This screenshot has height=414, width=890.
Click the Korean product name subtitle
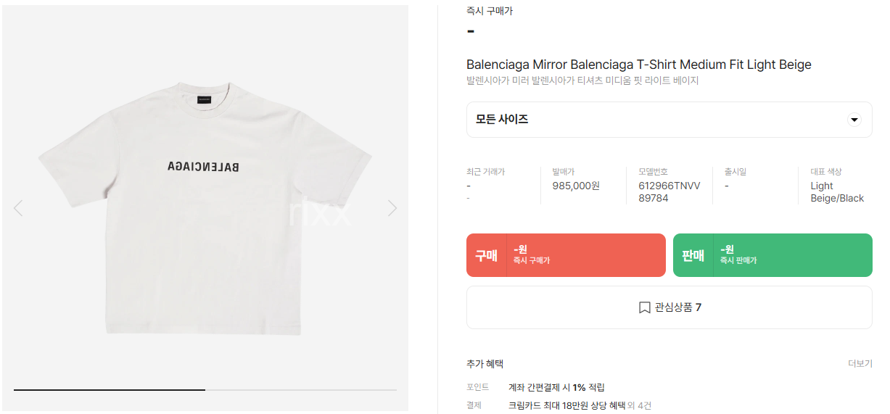click(582, 81)
